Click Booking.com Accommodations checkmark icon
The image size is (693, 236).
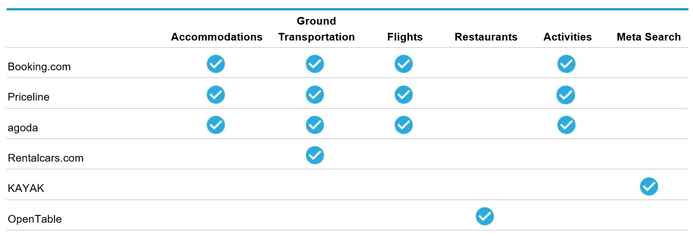(216, 64)
